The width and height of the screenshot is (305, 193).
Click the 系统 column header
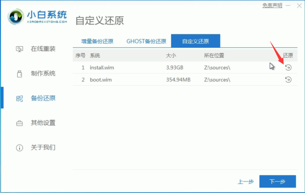95,55
